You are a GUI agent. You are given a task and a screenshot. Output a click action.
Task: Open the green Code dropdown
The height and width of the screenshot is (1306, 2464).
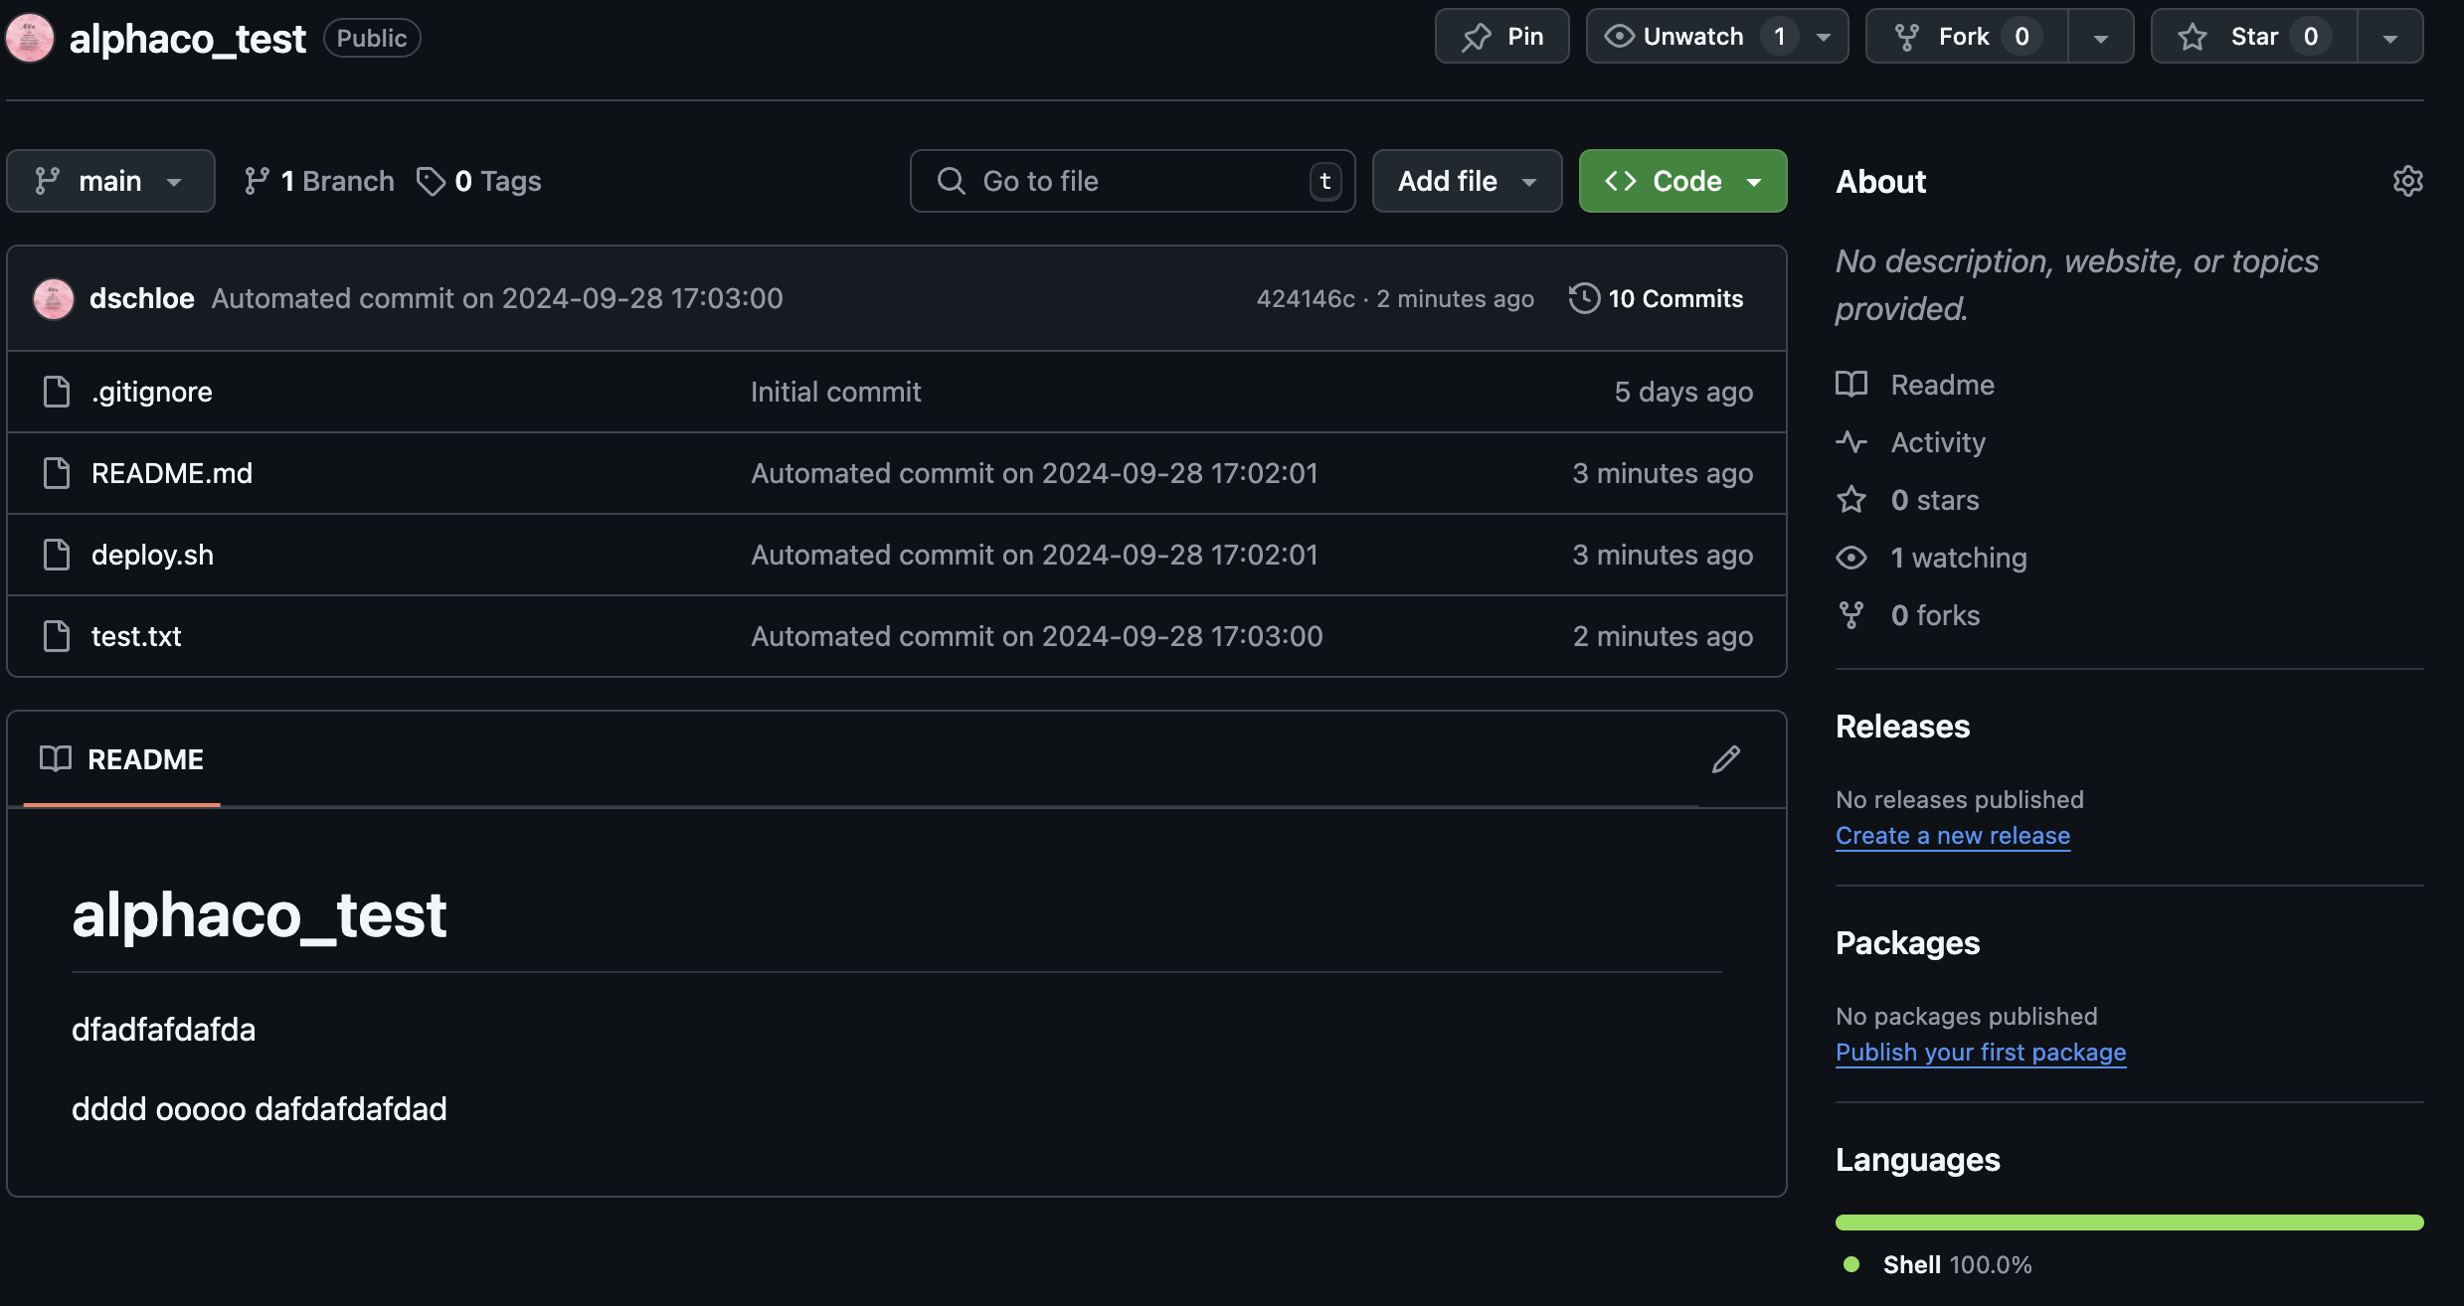1682,181
